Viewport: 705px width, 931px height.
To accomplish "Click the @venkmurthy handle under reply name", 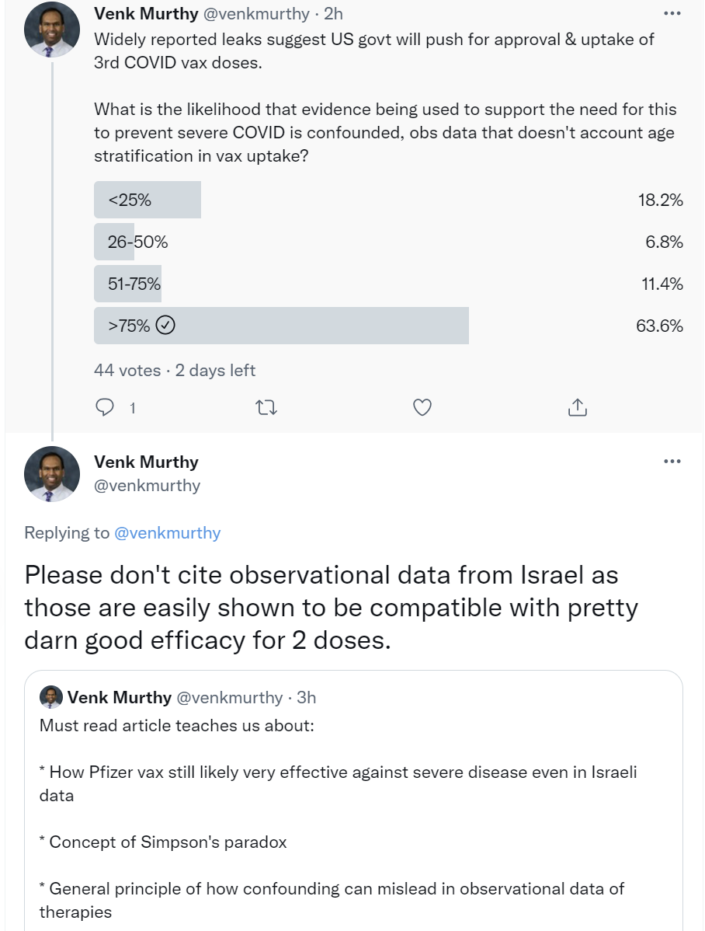I will point(147,486).
